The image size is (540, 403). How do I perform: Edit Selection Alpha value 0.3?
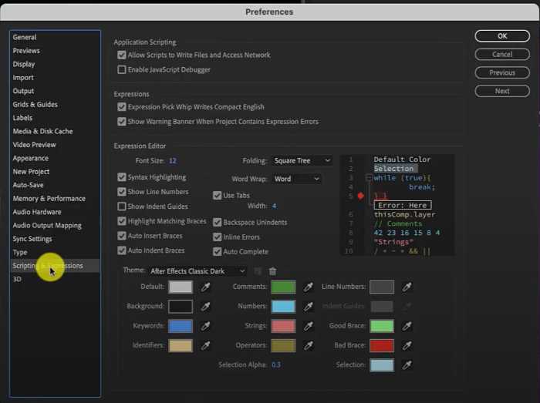276,364
